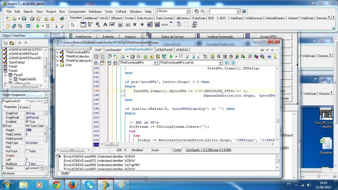Open the TRetDownloadNFe.LerXml method dropdown
This screenshot has height=190, width=338.
220,63
